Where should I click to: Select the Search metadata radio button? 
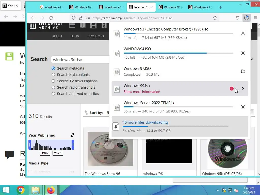point(53,68)
